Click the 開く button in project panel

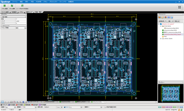170,21
